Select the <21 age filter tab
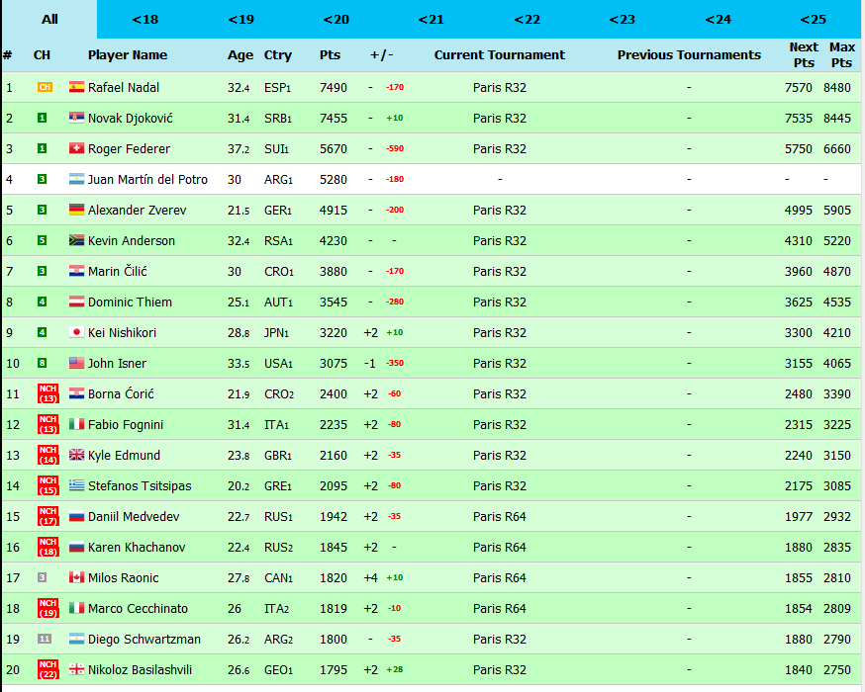This screenshot has width=865, height=692. coord(431,20)
